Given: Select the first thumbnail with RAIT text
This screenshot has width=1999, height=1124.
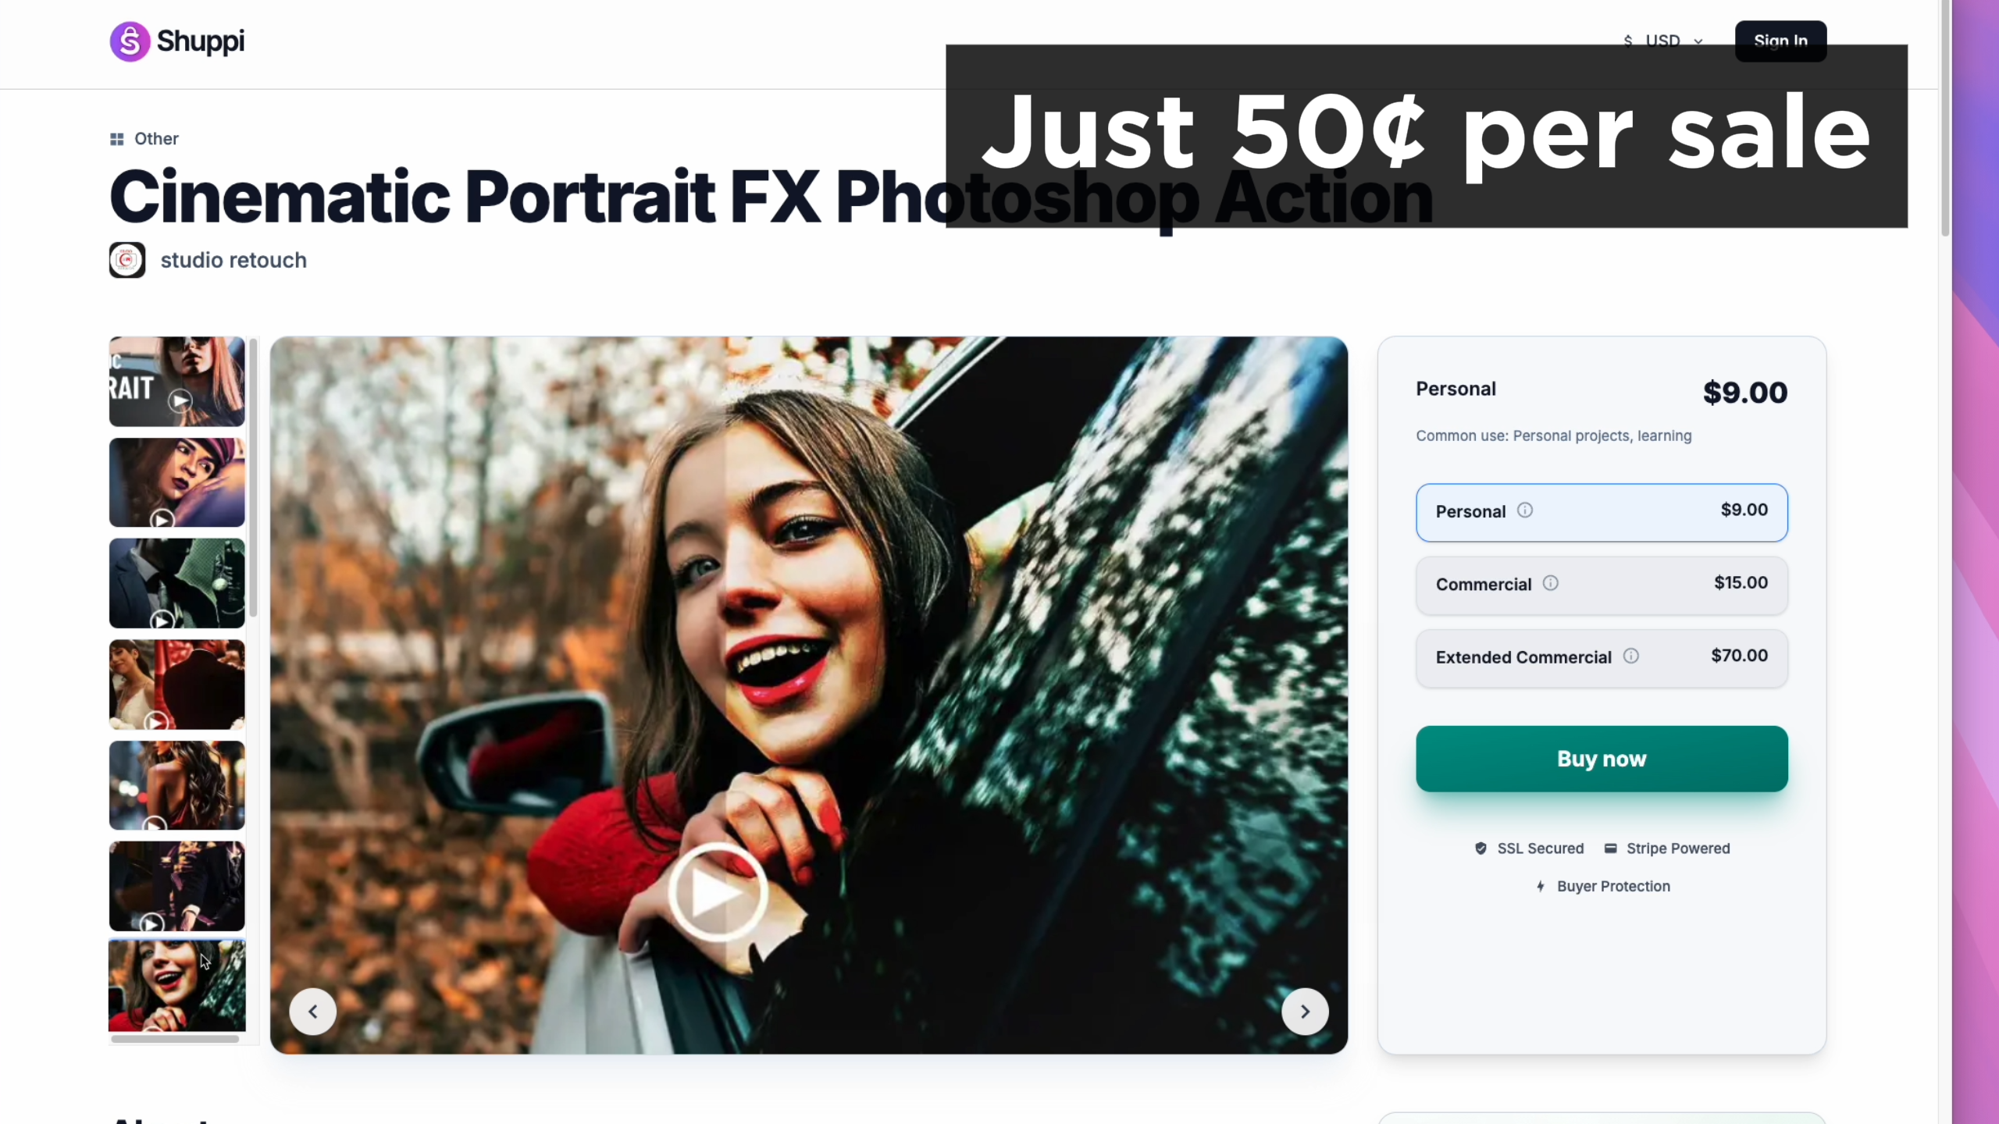Looking at the screenshot, I should (x=176, y=382).
